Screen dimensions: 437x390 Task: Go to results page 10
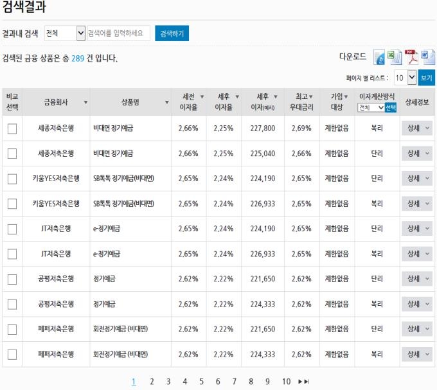(x=286, y=382)
